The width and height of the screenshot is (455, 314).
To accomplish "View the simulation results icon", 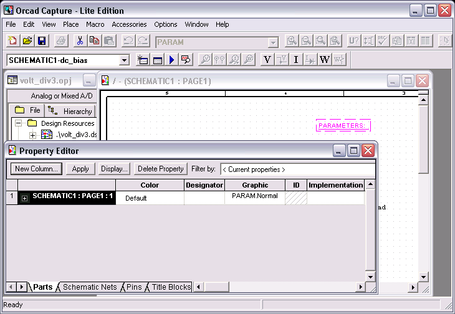I will pos(186,60).
